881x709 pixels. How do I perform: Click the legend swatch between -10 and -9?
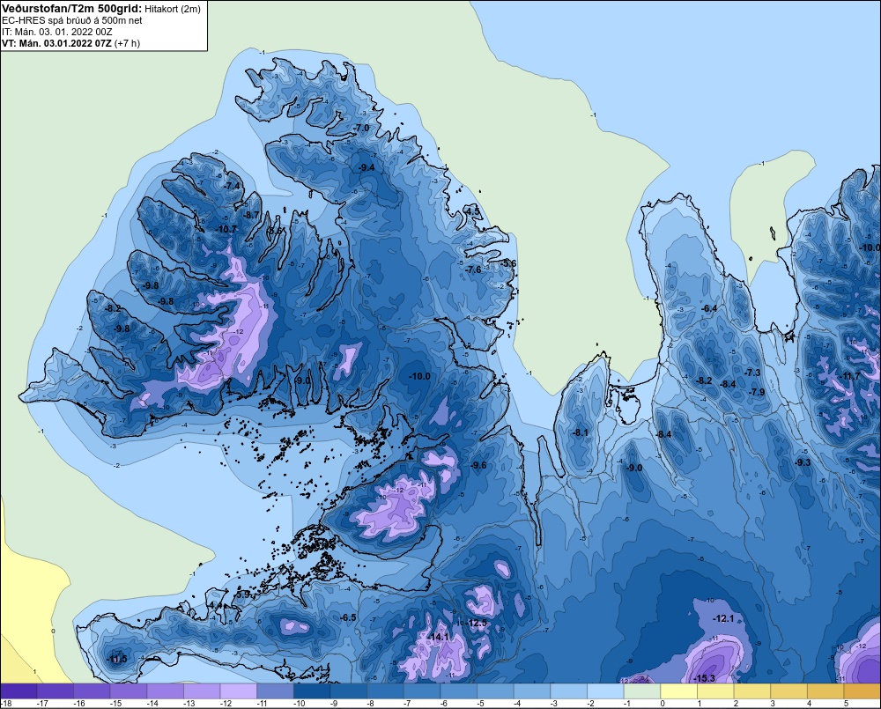pyautogui.click(x=312, y=691)
